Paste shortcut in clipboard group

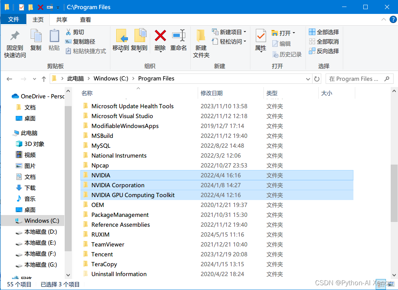coord(86,51)
